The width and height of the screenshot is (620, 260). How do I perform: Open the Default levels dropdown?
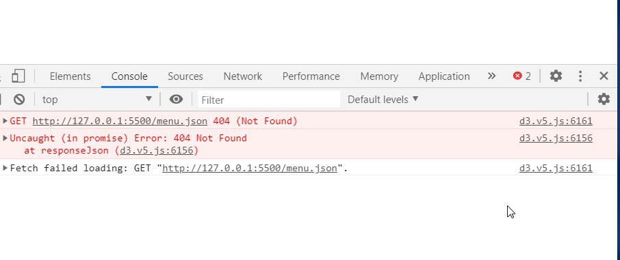tap(383, 100)
